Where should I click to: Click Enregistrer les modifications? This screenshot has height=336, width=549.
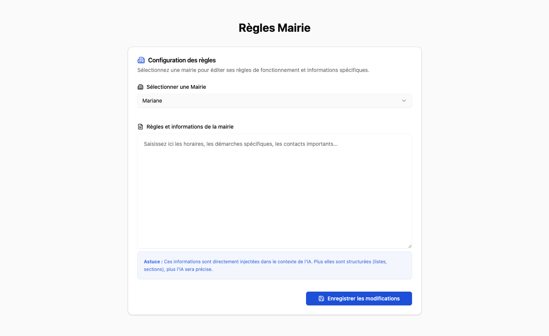pos(358,298)
